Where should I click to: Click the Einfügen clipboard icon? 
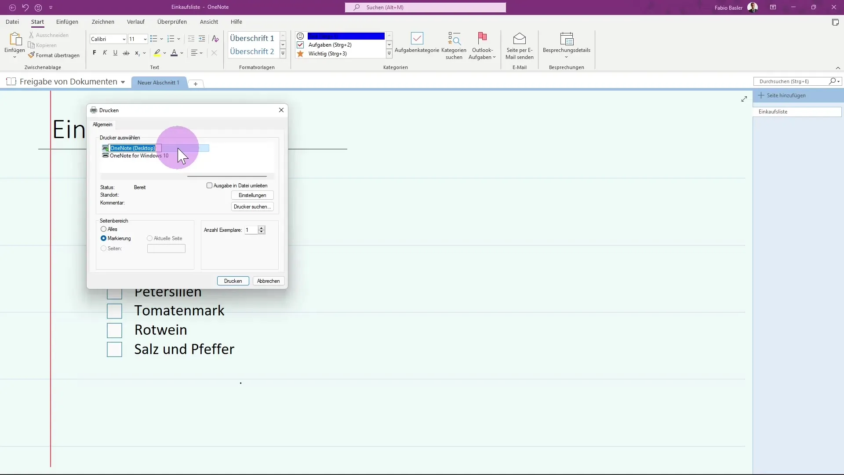15,40
